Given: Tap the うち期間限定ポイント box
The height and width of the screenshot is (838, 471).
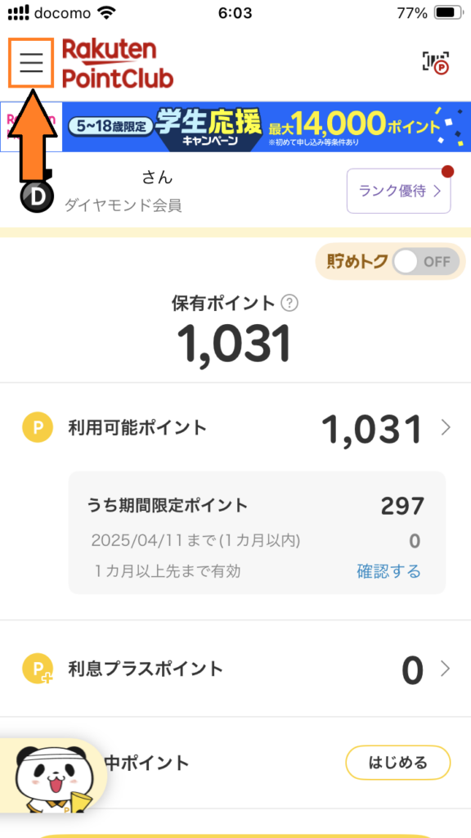Looking at the screenshot, I should [257, 533].
